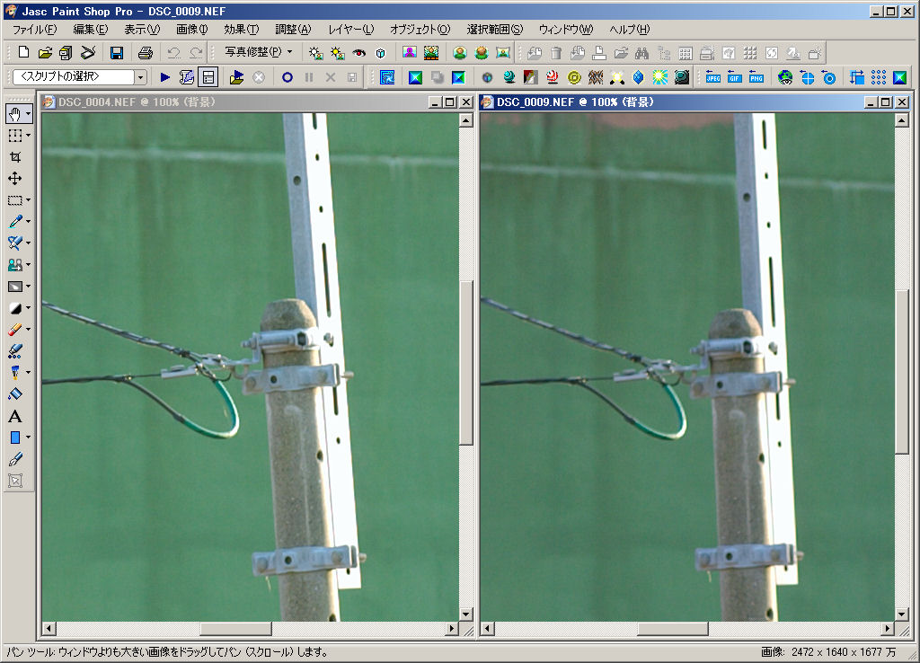Open the 画像(I) menu
Viewport: 920px width, 663px height.
[192, 30]
